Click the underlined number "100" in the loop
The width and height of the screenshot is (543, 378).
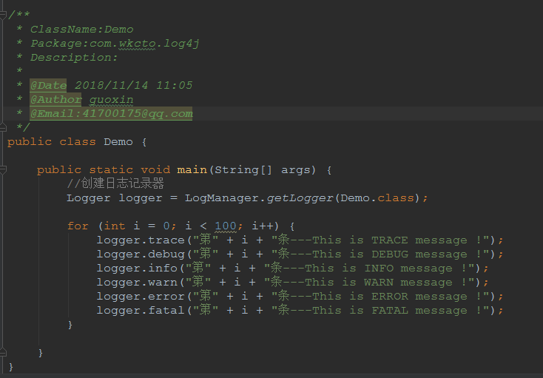[x=226, y=226]
